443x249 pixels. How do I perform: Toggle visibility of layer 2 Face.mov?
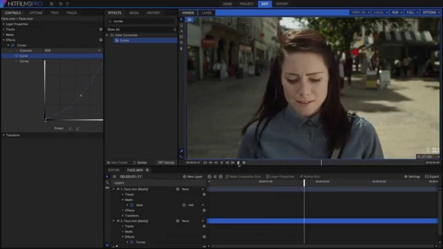click(x=118, y=221)
